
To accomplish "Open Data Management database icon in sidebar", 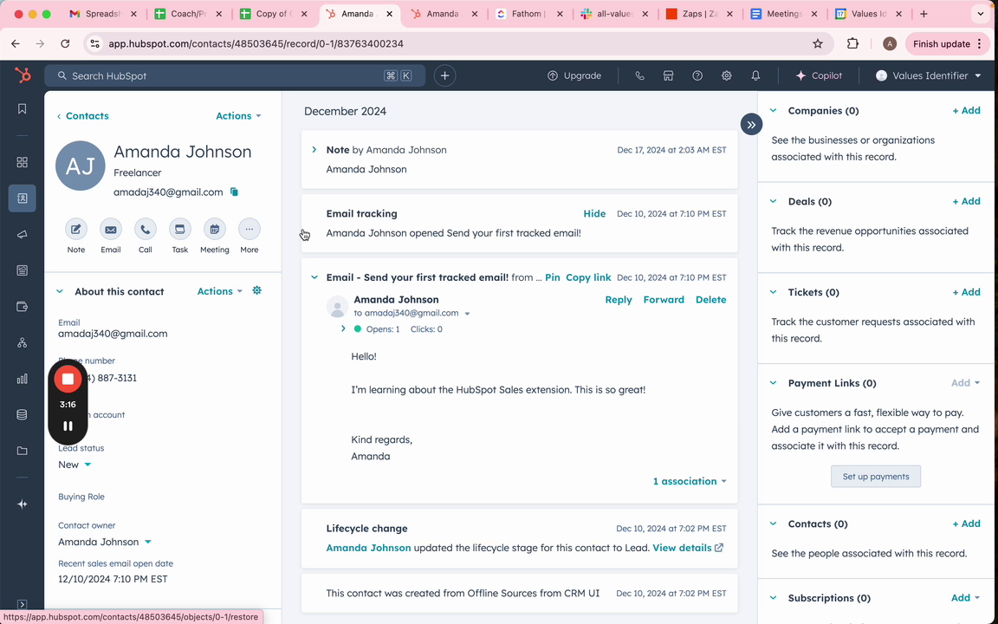I will 23,414.
